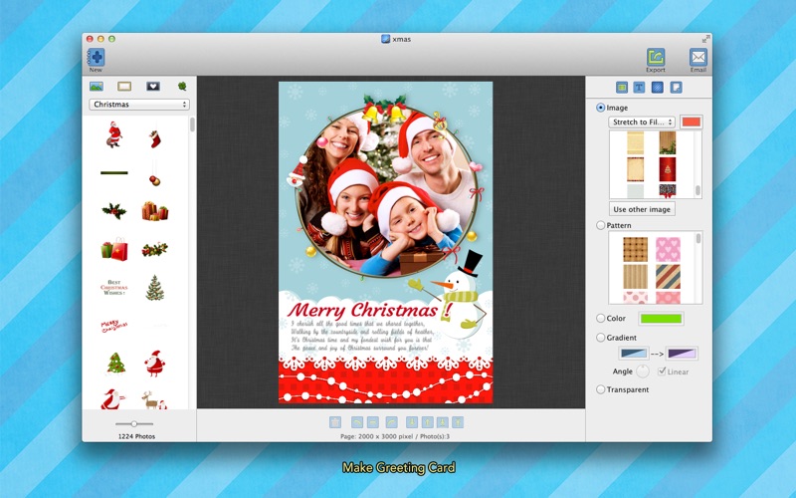Expand the Stretch to Fill dropdown
The height and width of the screenshot is (498, 796).
pyautogui.click(x=642, y=123)
